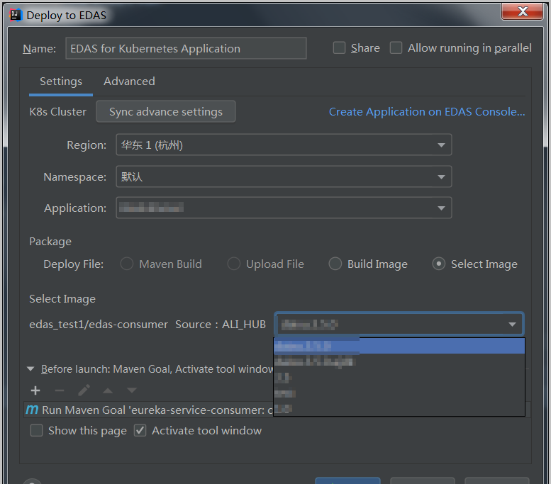Select the Maven Build radio option
This screenshot has height=484, width=551.
pos(127,264)
